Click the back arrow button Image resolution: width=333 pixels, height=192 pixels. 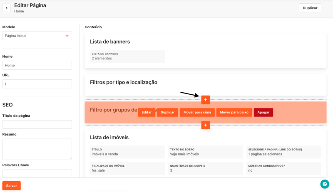click(7, 8)
